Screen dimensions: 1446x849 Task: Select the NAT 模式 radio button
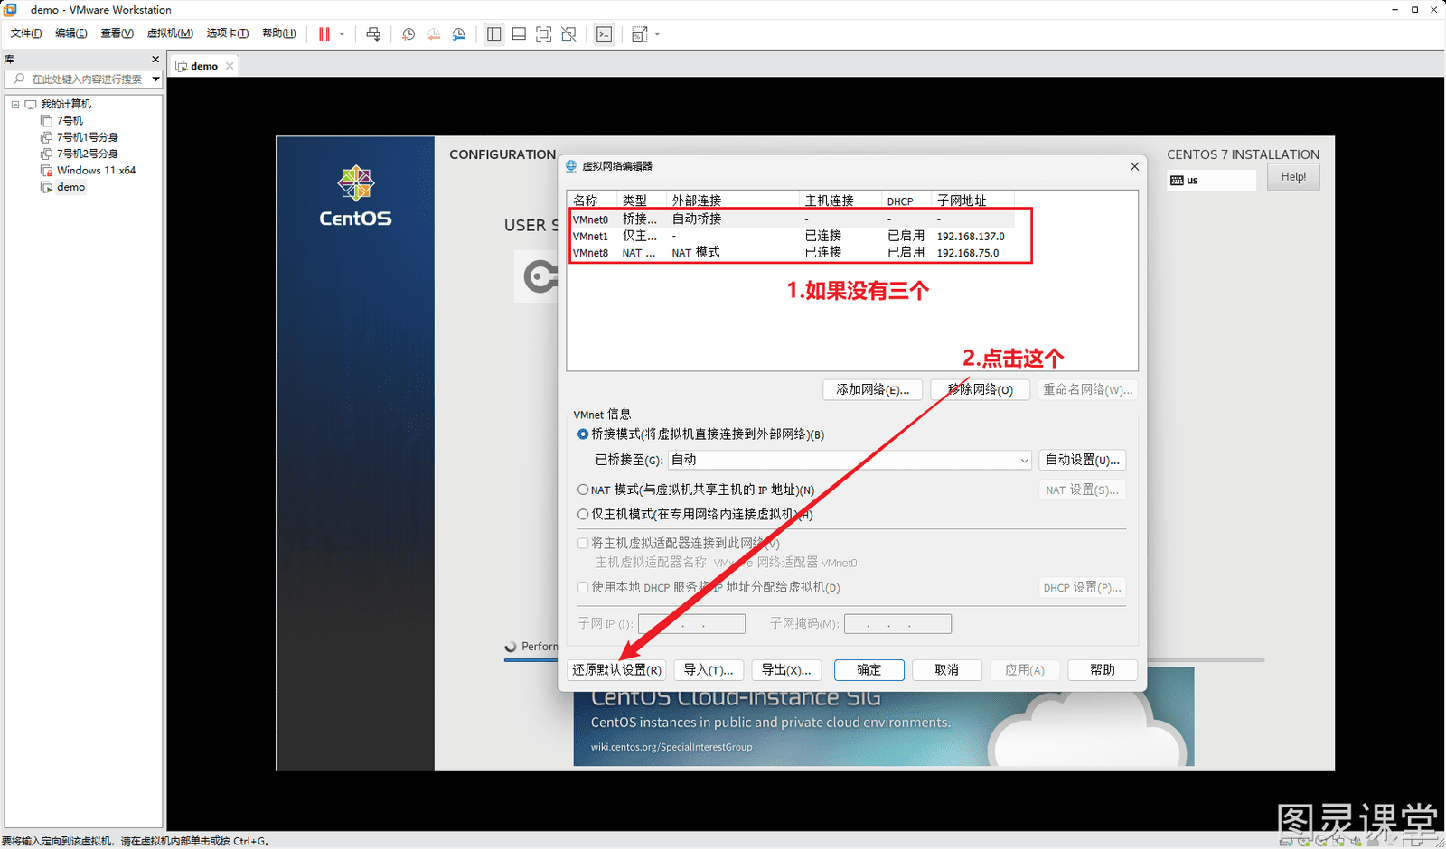[583, 490]
